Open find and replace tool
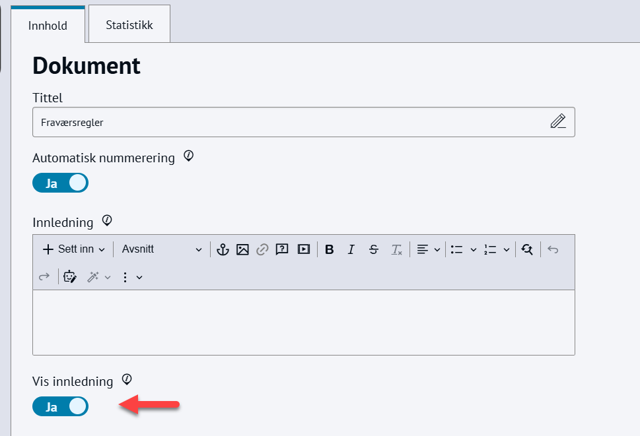The height and width of the screenshot is (436, 640). pyautogui.click(x=526, y=249)
